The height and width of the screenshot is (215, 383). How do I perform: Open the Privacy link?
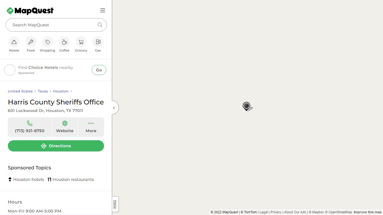[276, 212]
